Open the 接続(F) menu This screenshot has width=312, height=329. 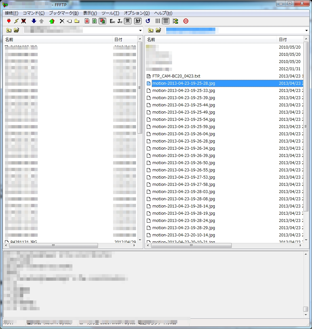pyautogui.click(x=11, y=13)
